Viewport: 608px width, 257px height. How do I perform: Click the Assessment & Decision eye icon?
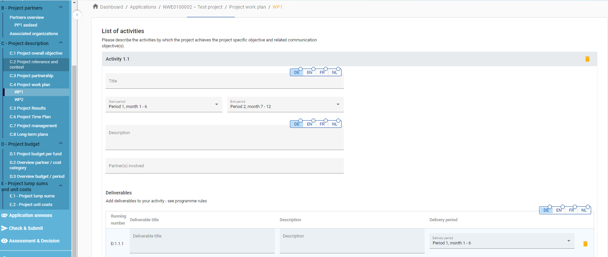pos(4,241)
